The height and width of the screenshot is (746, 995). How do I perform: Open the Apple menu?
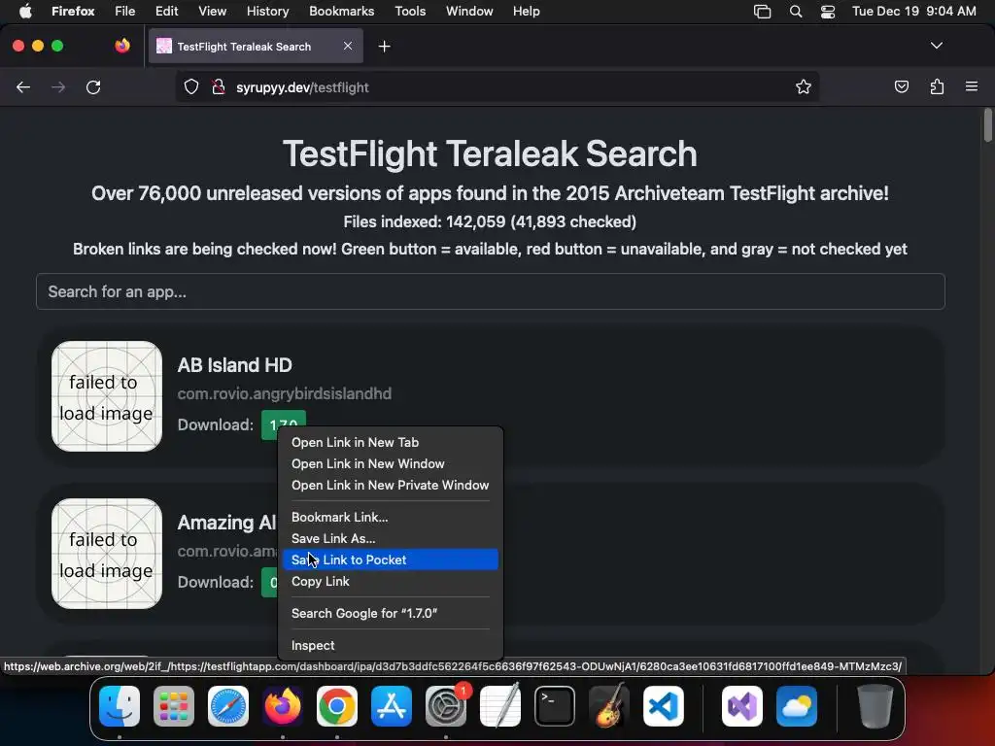coord(25,12)
